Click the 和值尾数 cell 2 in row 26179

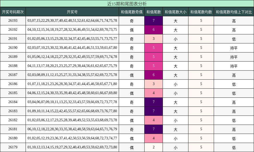click(154, 147)
